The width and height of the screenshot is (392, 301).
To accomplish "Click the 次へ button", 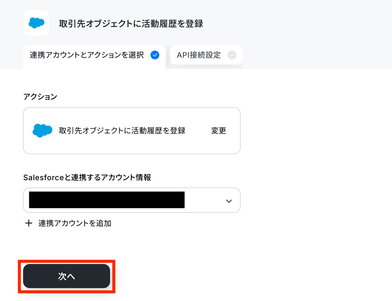I will 67,276.
